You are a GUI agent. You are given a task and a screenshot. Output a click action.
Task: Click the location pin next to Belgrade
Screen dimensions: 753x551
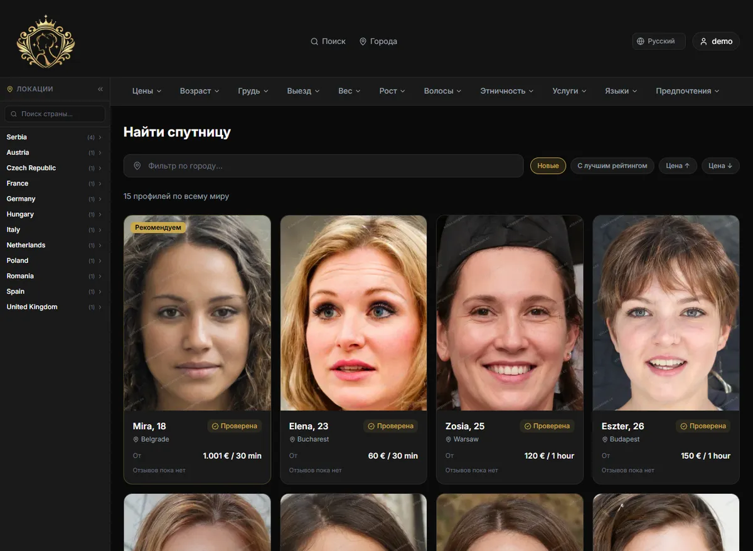[136, 439]
